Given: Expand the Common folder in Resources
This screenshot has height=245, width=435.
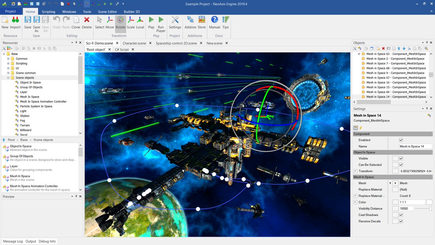Looking at the screenshot, I should pyautogui.click(x=8, y=58).
